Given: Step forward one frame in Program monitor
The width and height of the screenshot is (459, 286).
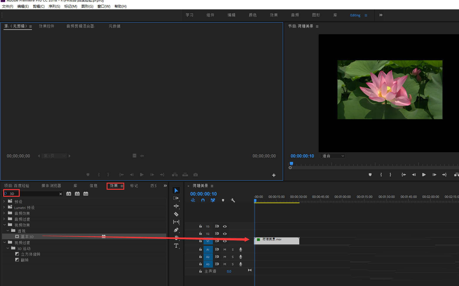Looking at the screenshot, I should pyautogui.click(x=434, y=175).
